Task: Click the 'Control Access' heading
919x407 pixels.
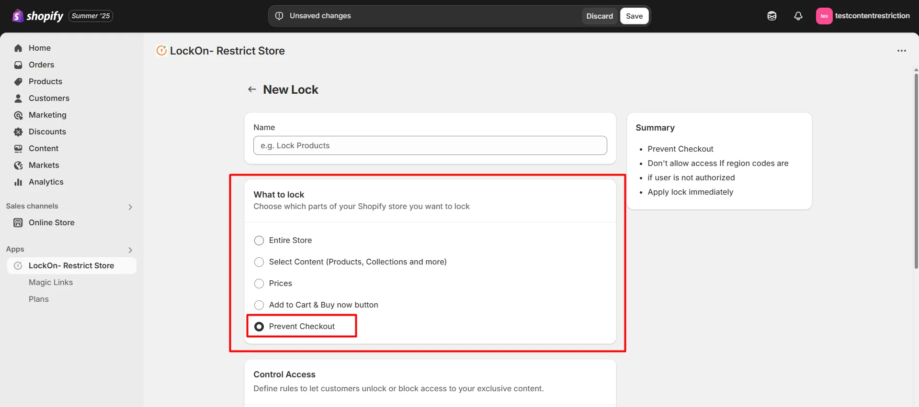Action: click(x=284, y=374)
